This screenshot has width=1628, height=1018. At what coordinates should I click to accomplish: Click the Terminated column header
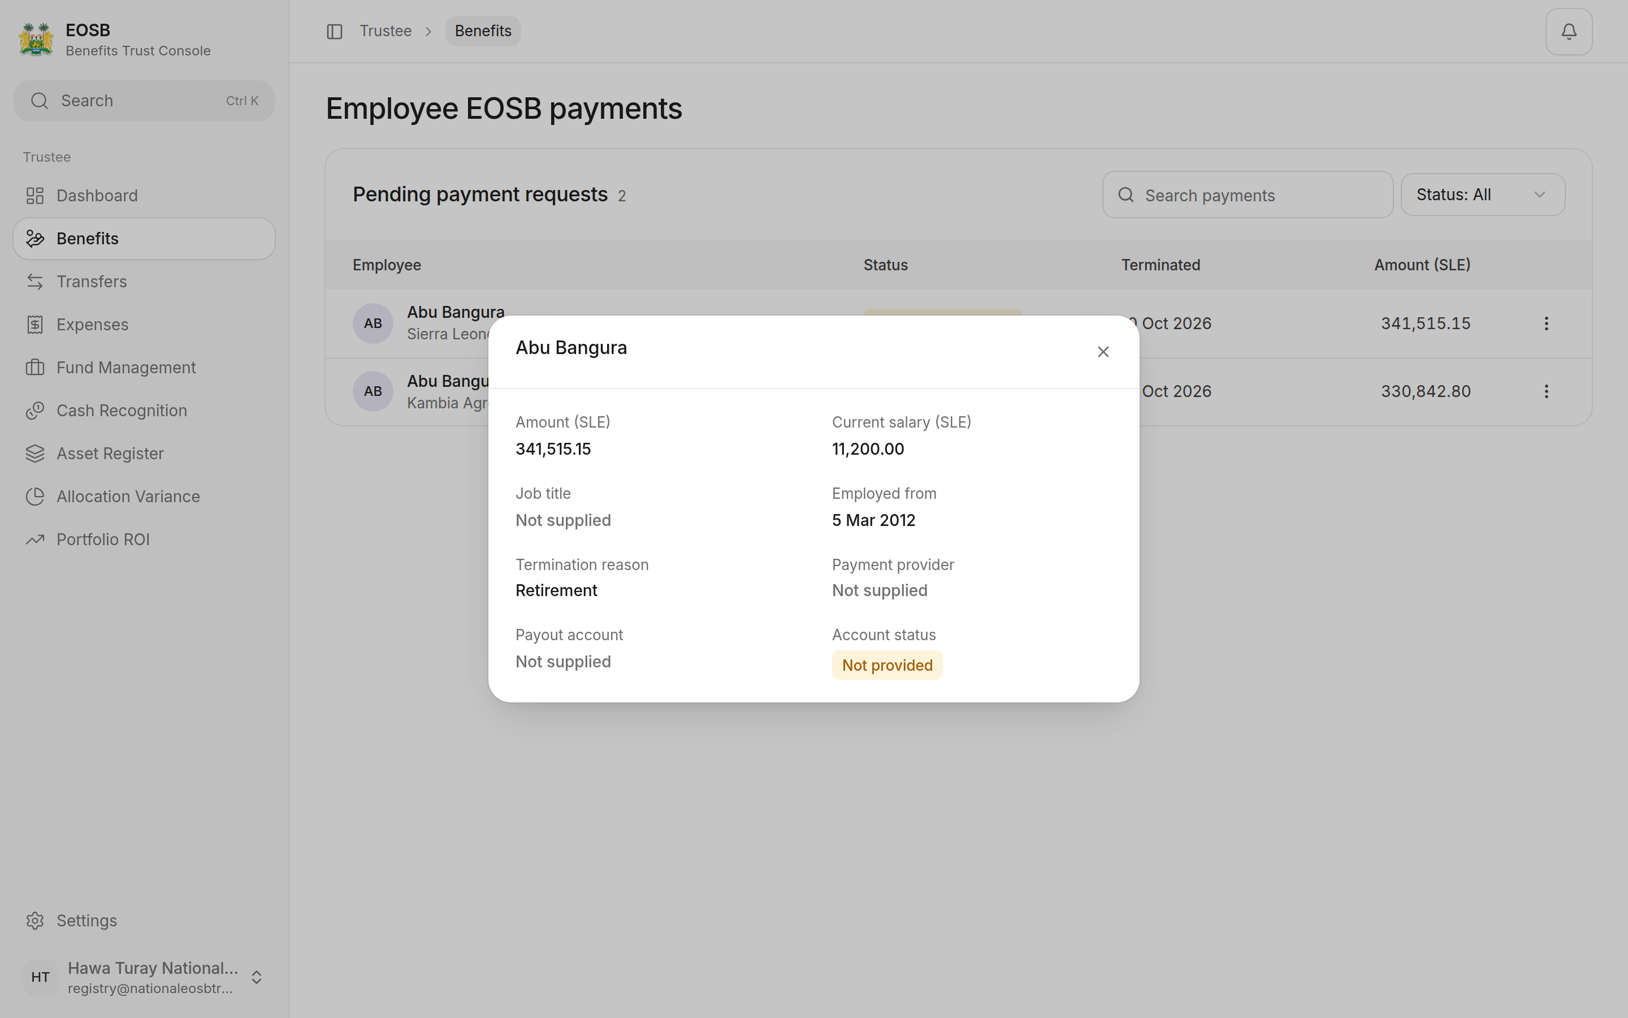pos(1161,265)
